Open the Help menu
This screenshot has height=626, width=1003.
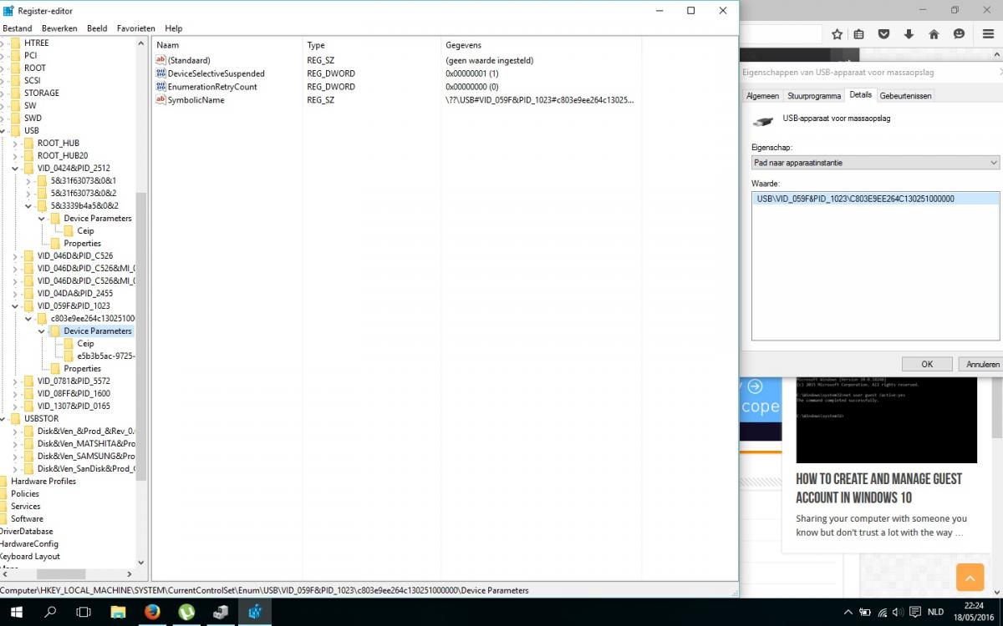(x=173, y=28)
